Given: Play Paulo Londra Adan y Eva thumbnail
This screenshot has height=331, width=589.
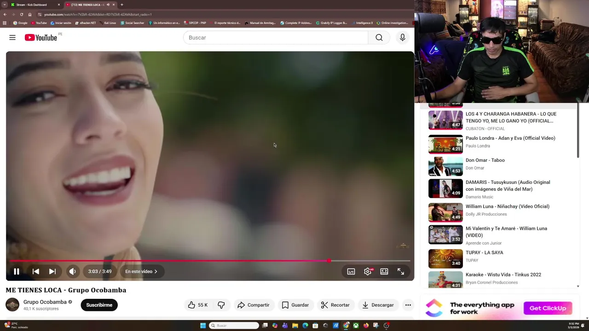Looking at the screenshot, I should click(445, 144).
